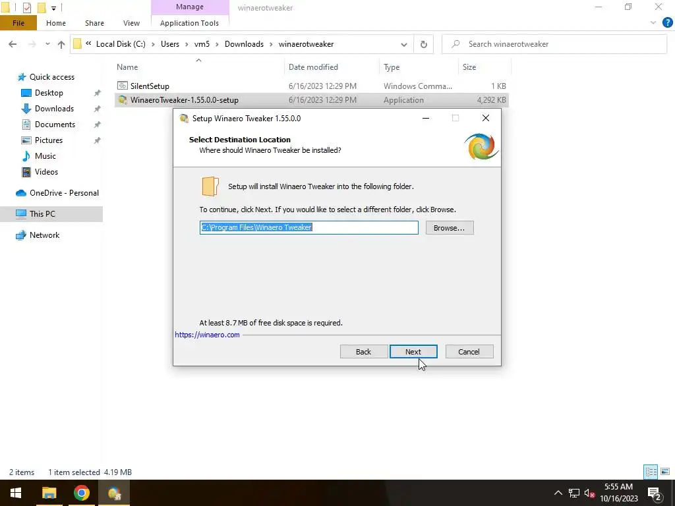
Task: Click New folder icon in title bar
Action: pos(42,7)
